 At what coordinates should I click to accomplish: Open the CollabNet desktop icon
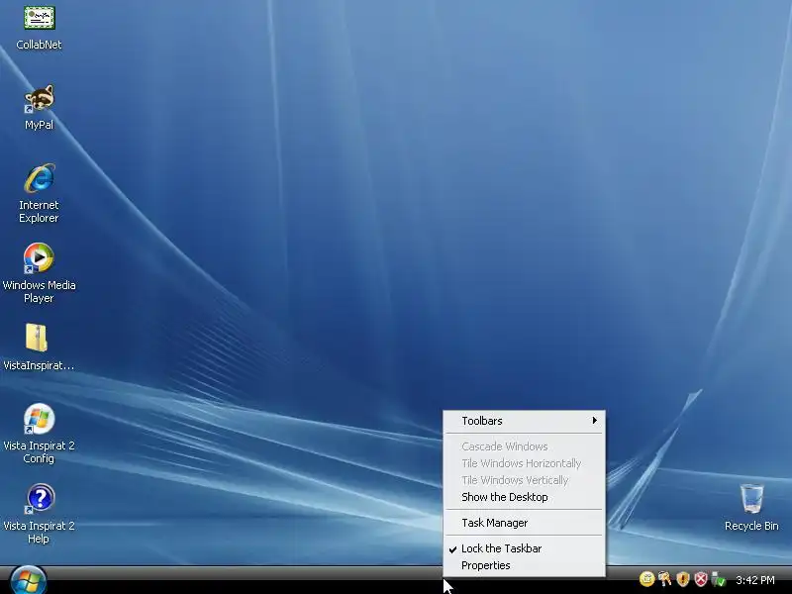[x=40, y=19]
